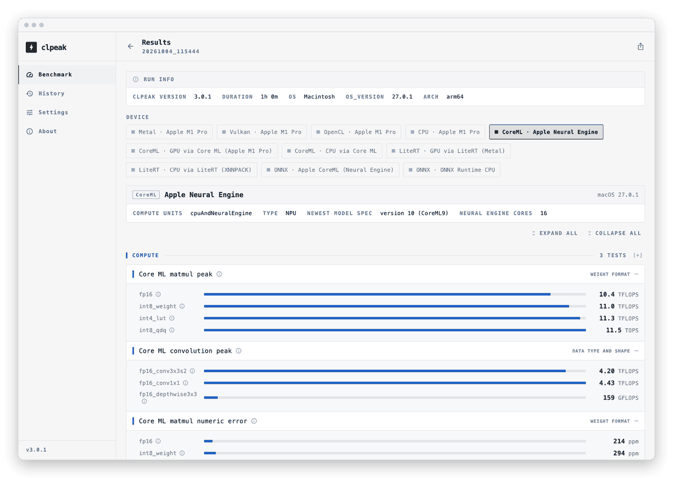The height and width of the screenshot is (478, 673).
Task: Select OpenCL · Apple M1 Pro device
Action: click(356, 132)
